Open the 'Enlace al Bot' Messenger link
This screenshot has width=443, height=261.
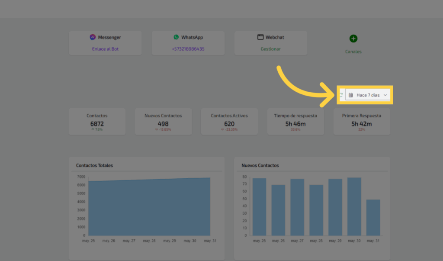(105, 49)
